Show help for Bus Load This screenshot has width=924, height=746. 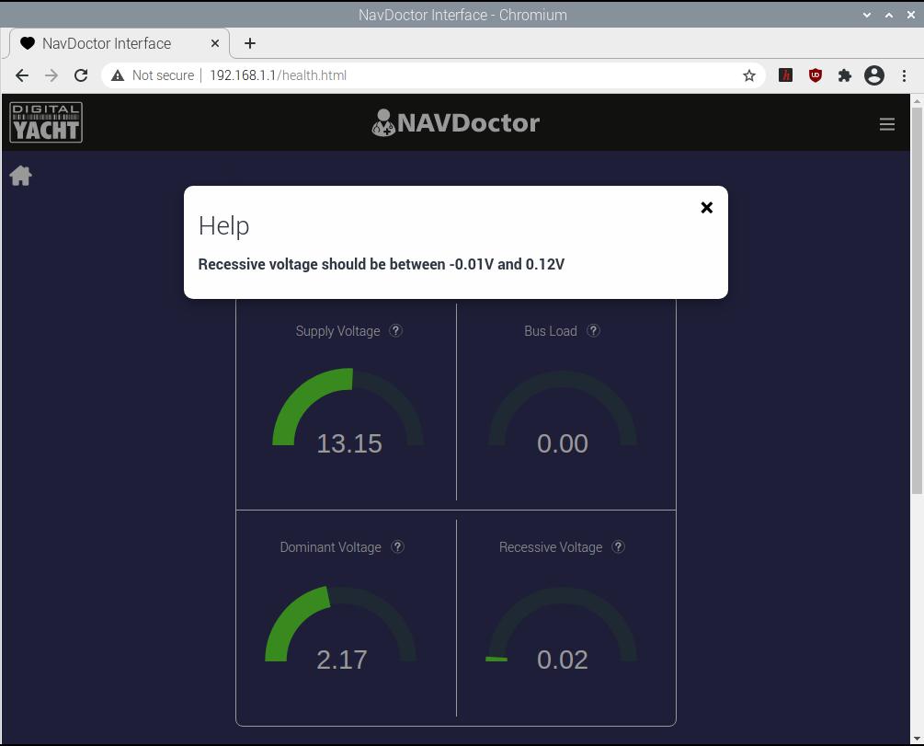click(593, 331)
